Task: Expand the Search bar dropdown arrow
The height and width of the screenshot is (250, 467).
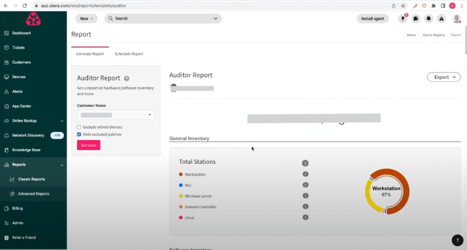Action: coord(215,19)
